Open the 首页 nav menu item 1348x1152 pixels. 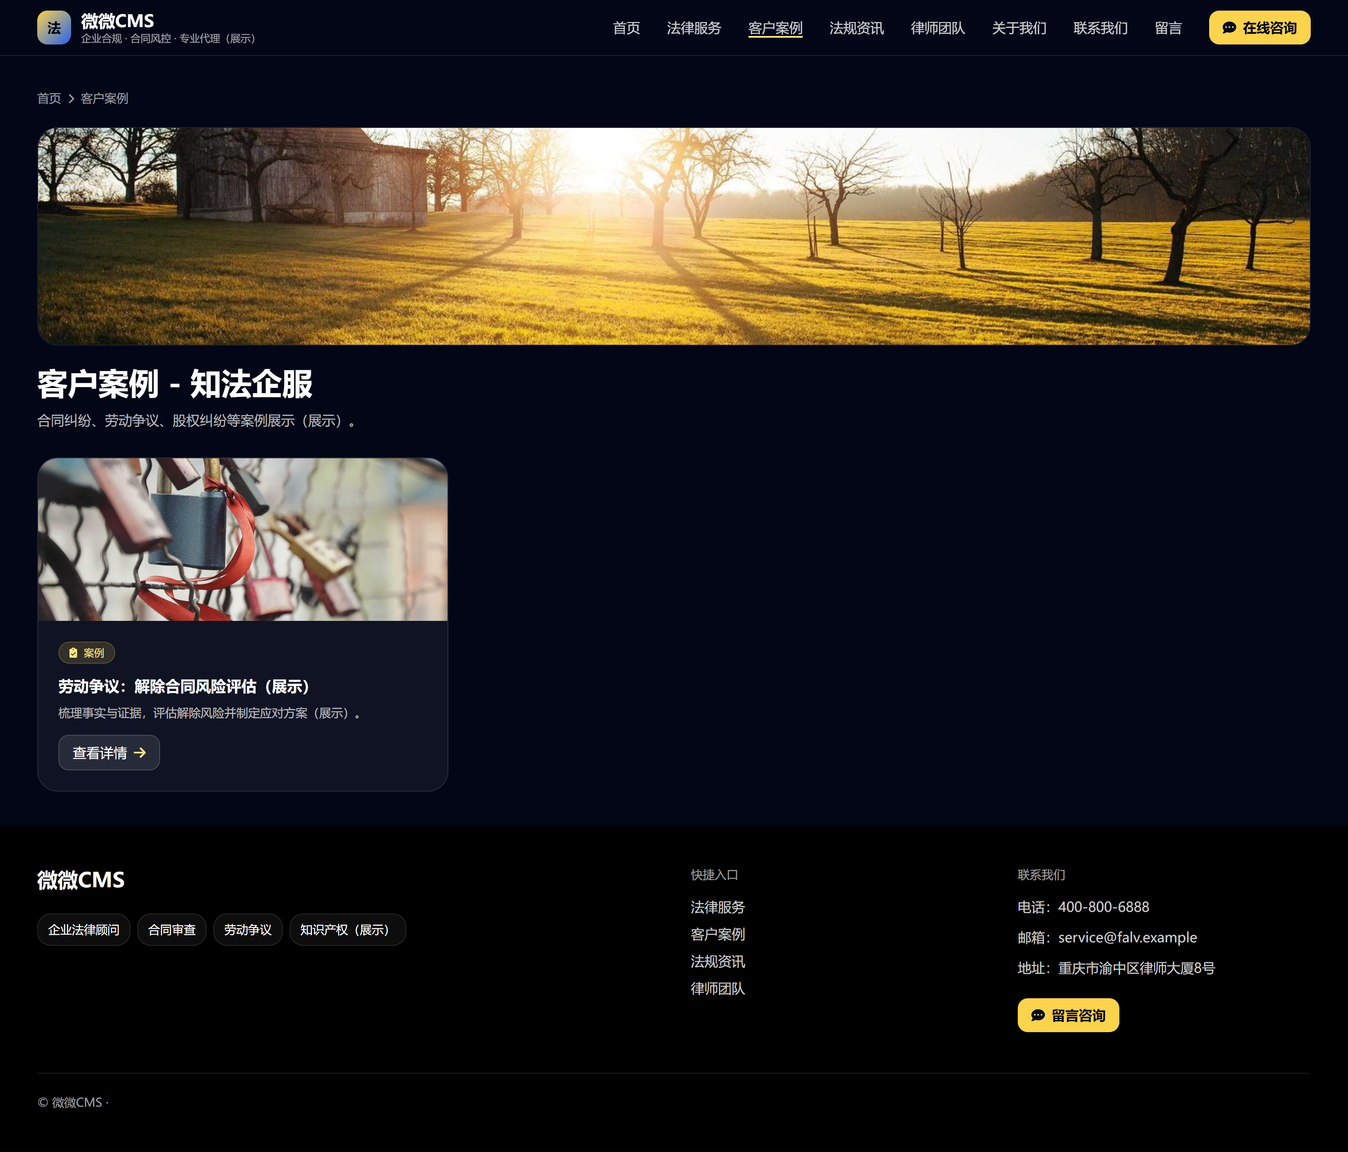point(626,28)
